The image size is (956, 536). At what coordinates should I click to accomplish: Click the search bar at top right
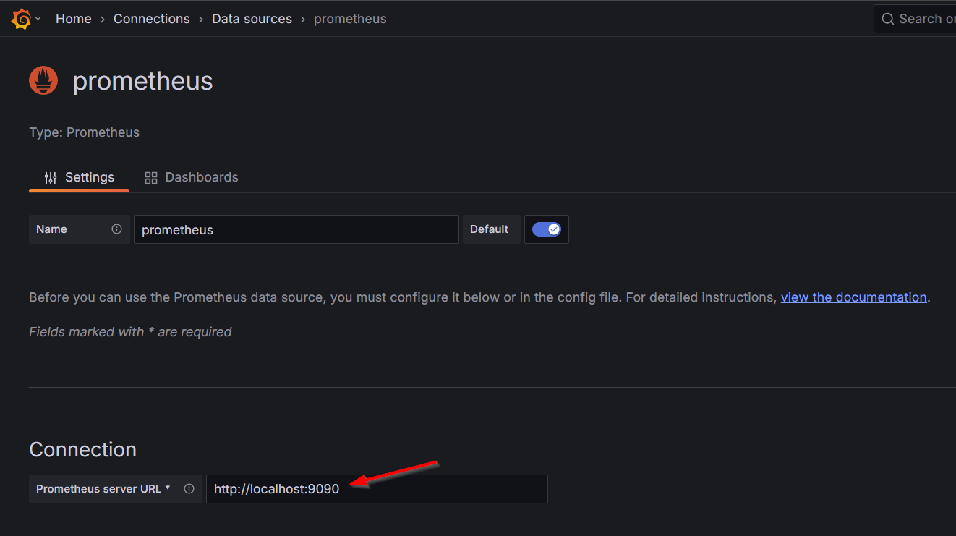coord(926,18)
